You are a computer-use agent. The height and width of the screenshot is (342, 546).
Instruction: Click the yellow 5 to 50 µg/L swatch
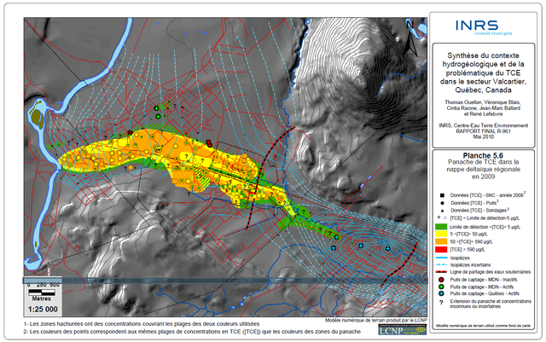click(x=441, y=234)
